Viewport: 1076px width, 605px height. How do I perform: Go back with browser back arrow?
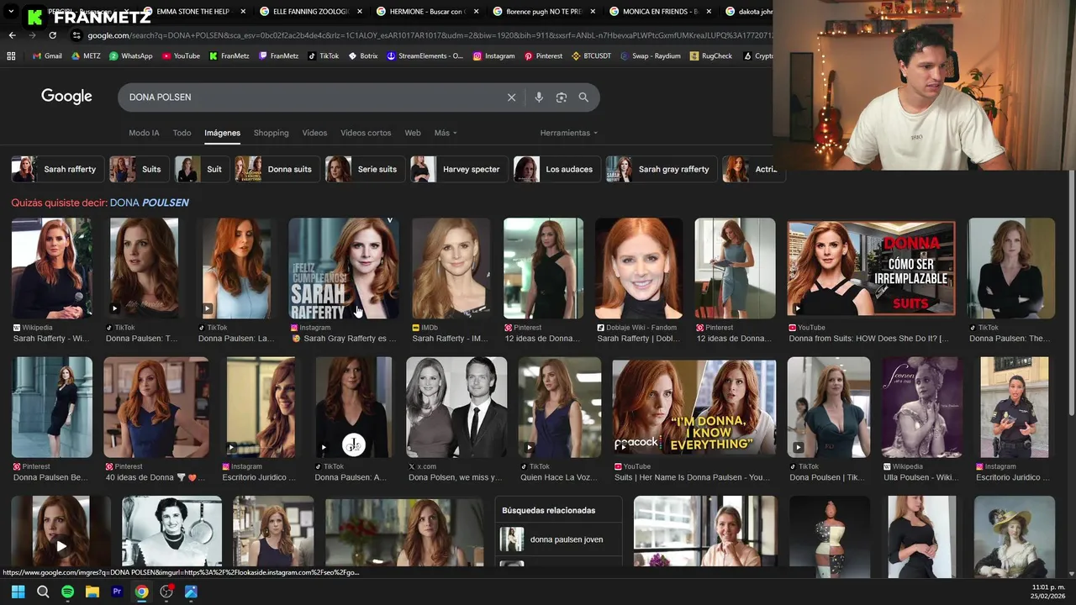pyautogui.click(x=12, y=35)
